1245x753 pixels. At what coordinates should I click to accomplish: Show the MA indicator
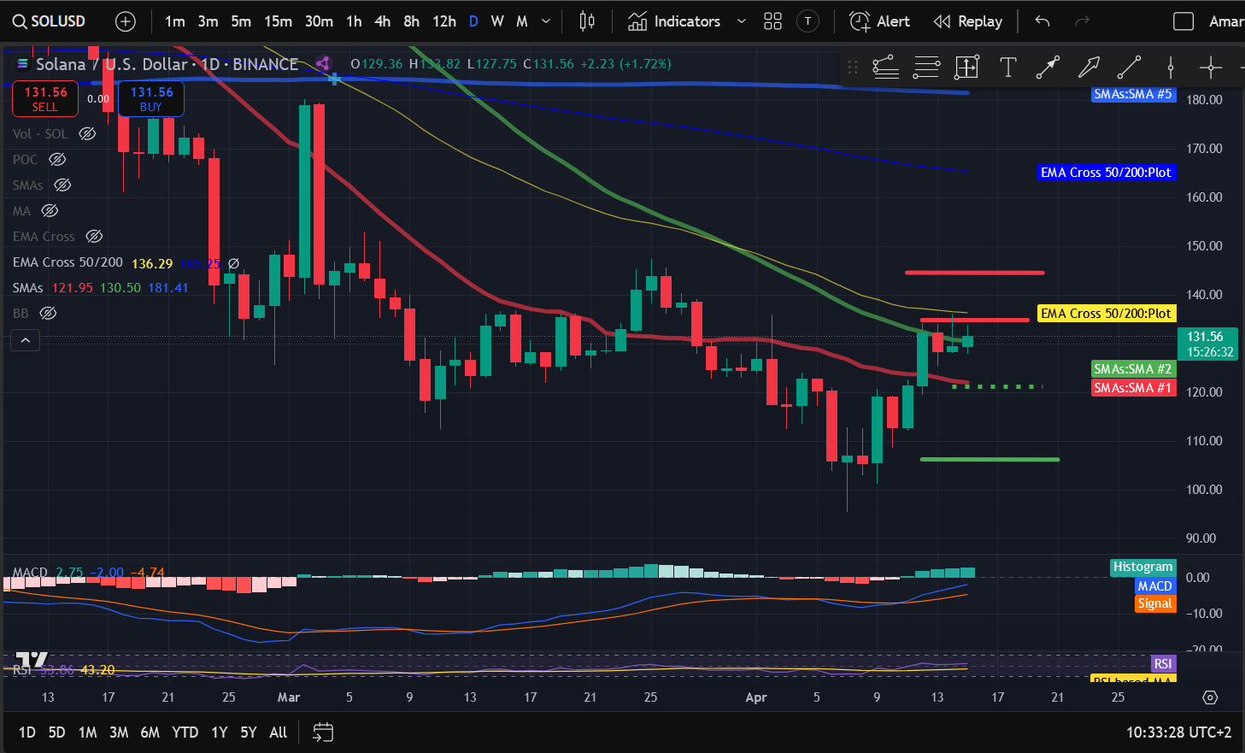coord(50,210)
